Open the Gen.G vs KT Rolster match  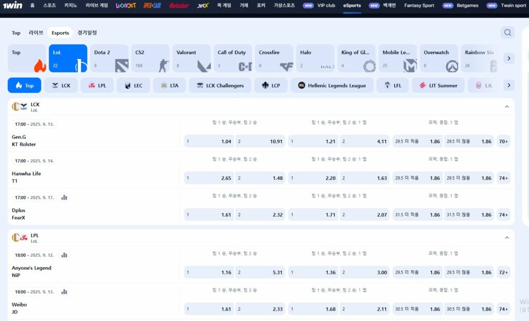tap(24, 141)
